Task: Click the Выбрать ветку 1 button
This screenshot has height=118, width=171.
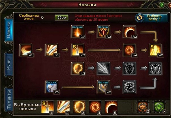Action: pyautogui.click(x=151, y=18)
